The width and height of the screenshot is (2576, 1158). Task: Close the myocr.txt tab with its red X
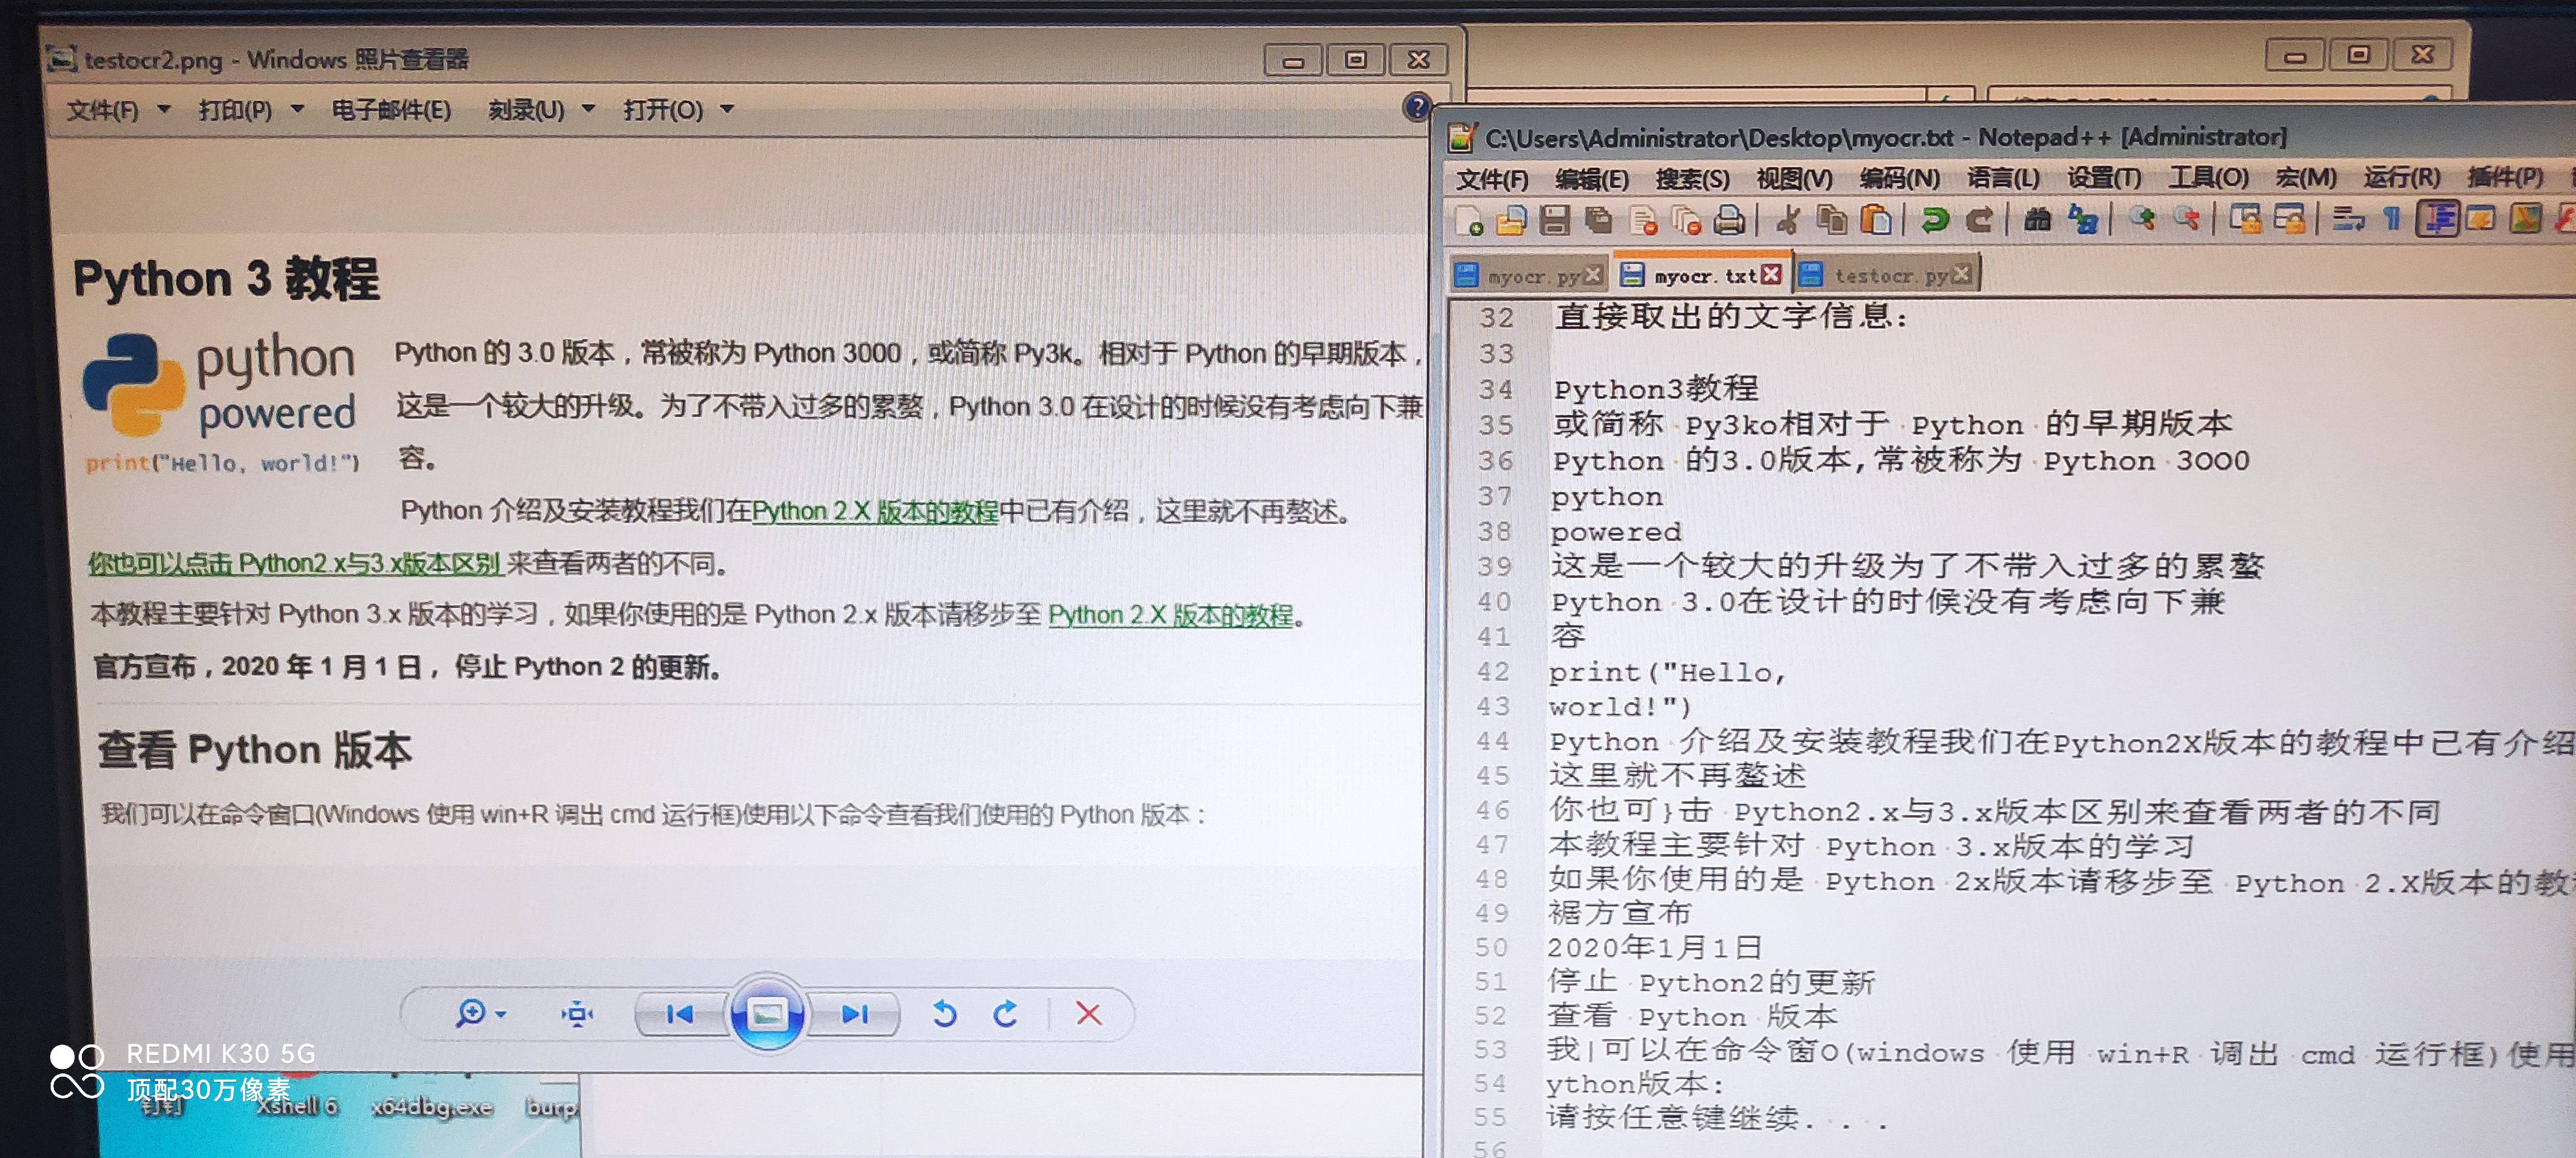1771,275
